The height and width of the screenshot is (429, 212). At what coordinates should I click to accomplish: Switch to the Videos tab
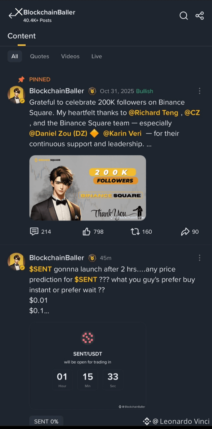tap(70, 56)
